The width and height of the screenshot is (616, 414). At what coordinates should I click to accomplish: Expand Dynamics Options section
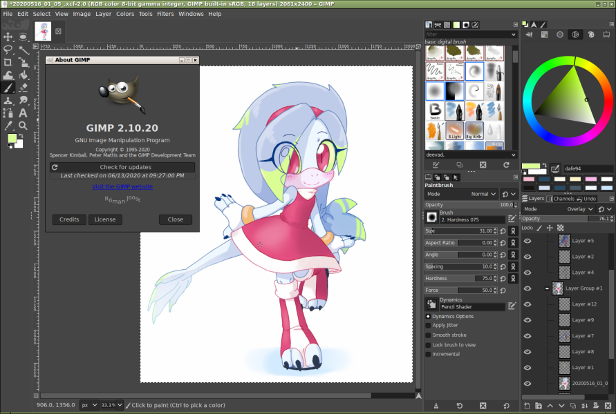(x=428, y=317)
